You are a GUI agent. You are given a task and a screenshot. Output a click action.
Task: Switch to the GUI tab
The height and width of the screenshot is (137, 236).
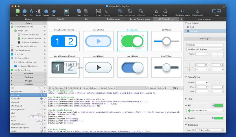[87, 19]
